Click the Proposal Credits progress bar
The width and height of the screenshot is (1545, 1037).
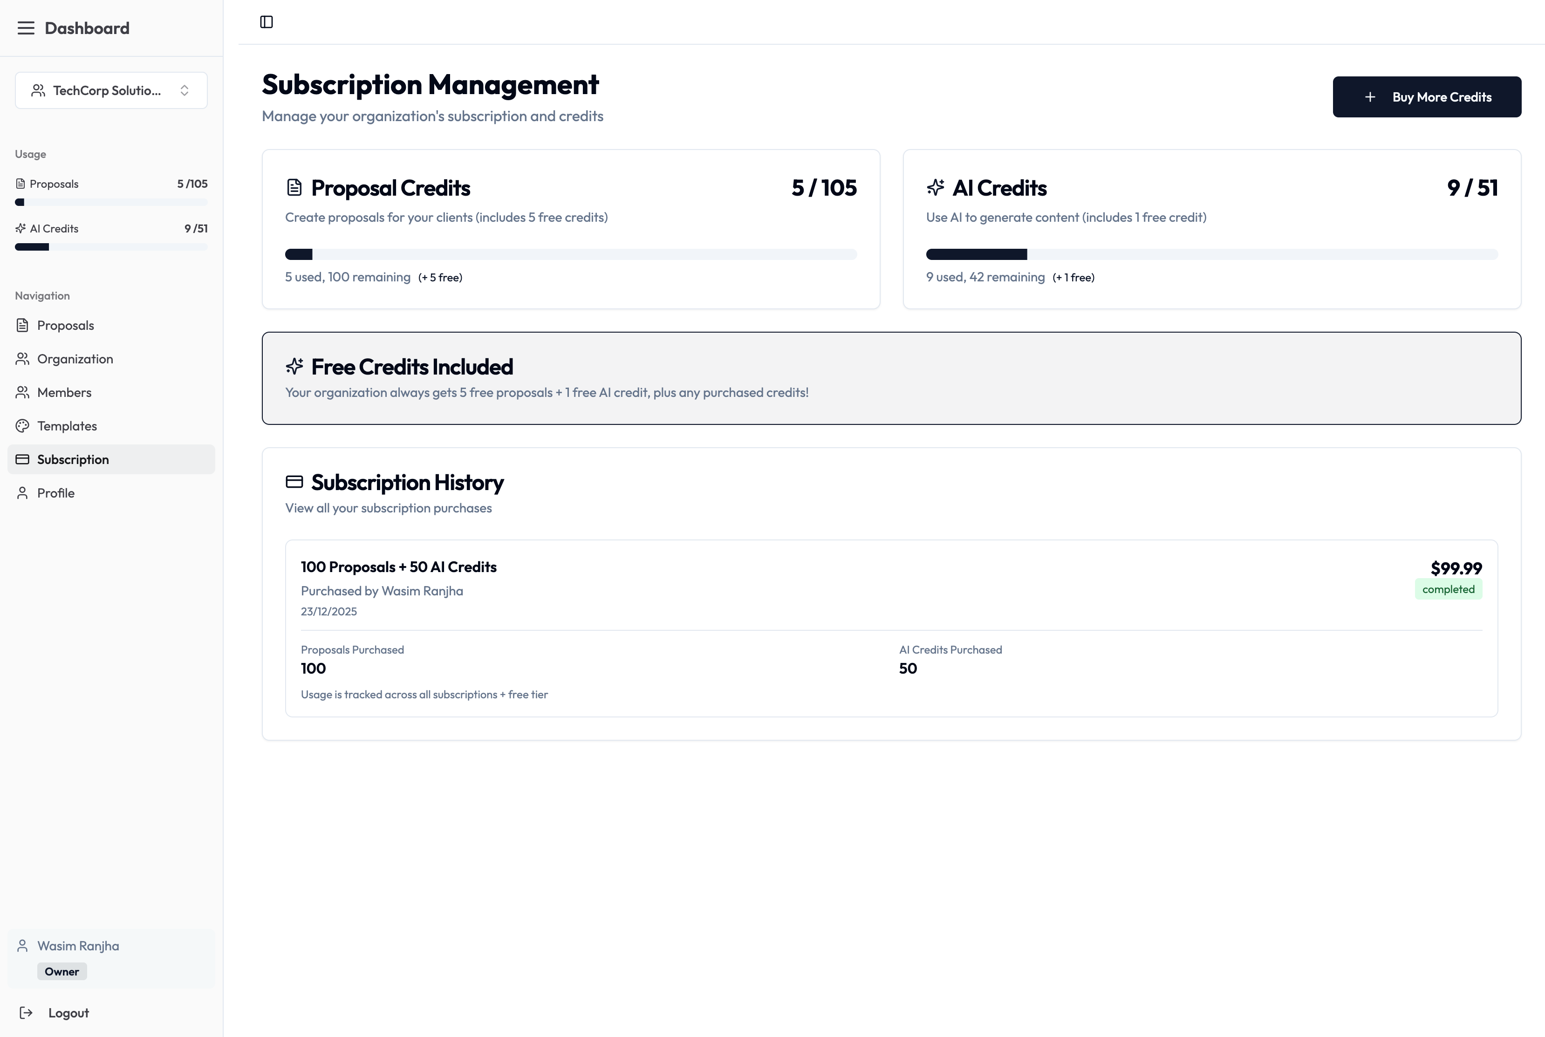click(571, 255)
